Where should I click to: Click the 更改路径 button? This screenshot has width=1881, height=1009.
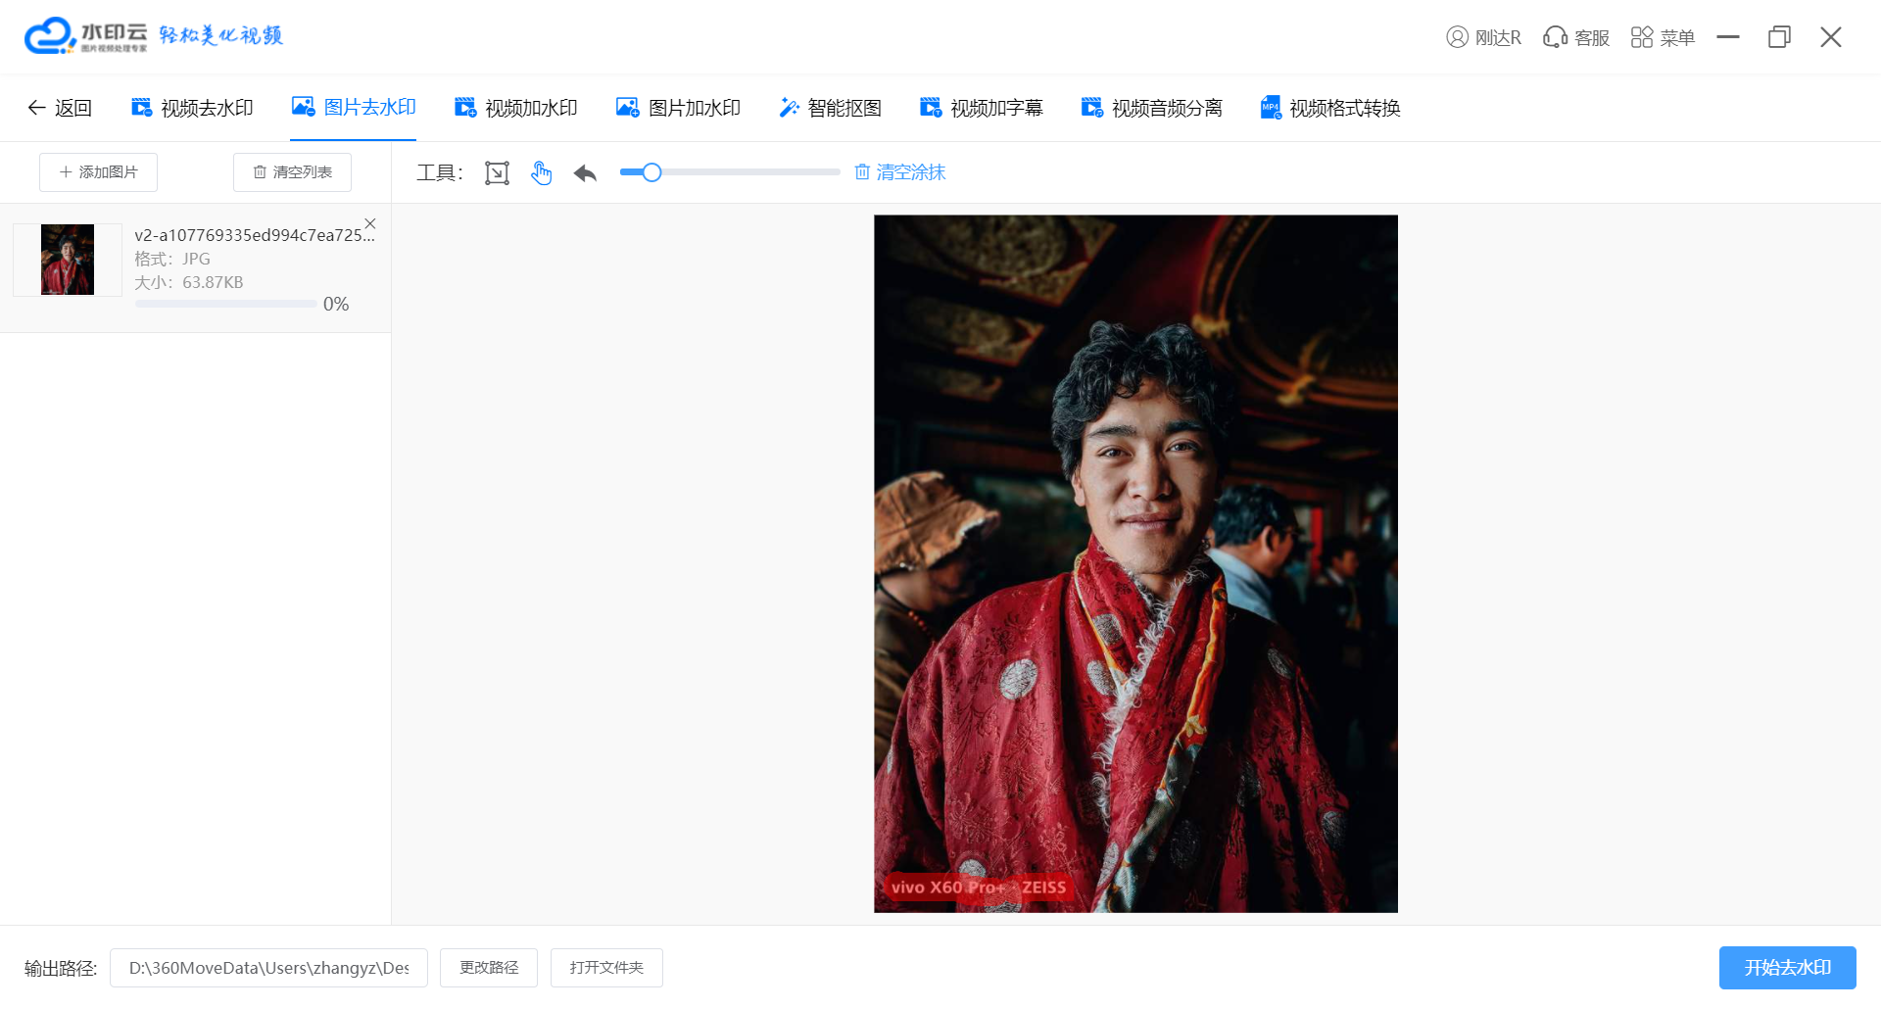[x=489, y=968]
